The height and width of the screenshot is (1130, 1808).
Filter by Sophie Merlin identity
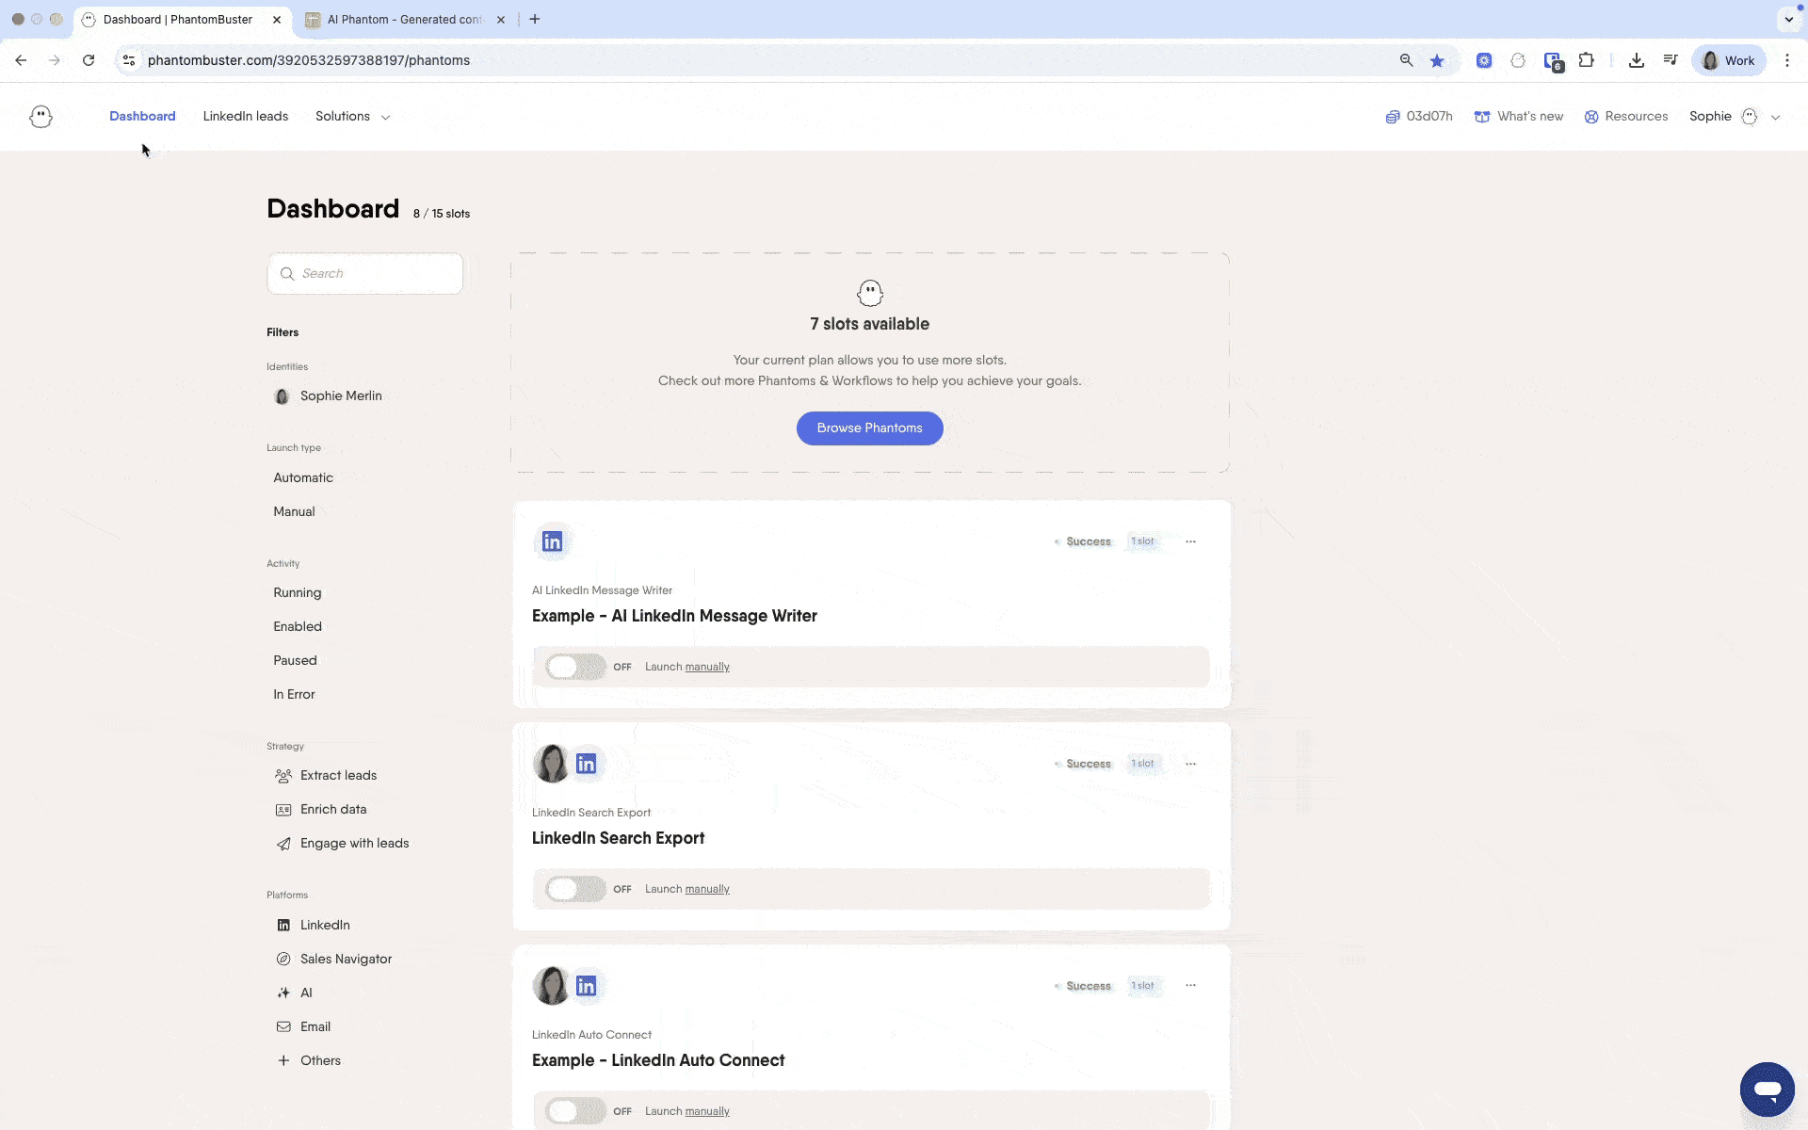[328, 396]
